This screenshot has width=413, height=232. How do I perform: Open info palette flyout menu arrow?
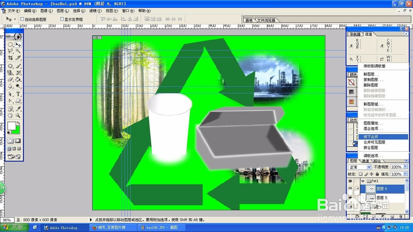click(406, 34)
